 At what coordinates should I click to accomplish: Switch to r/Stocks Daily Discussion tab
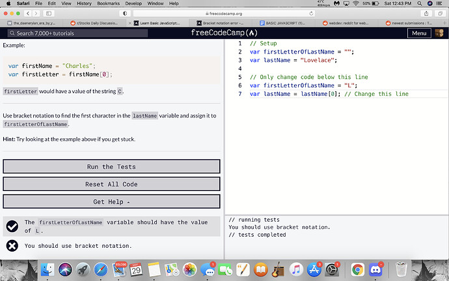coord(94,23)
